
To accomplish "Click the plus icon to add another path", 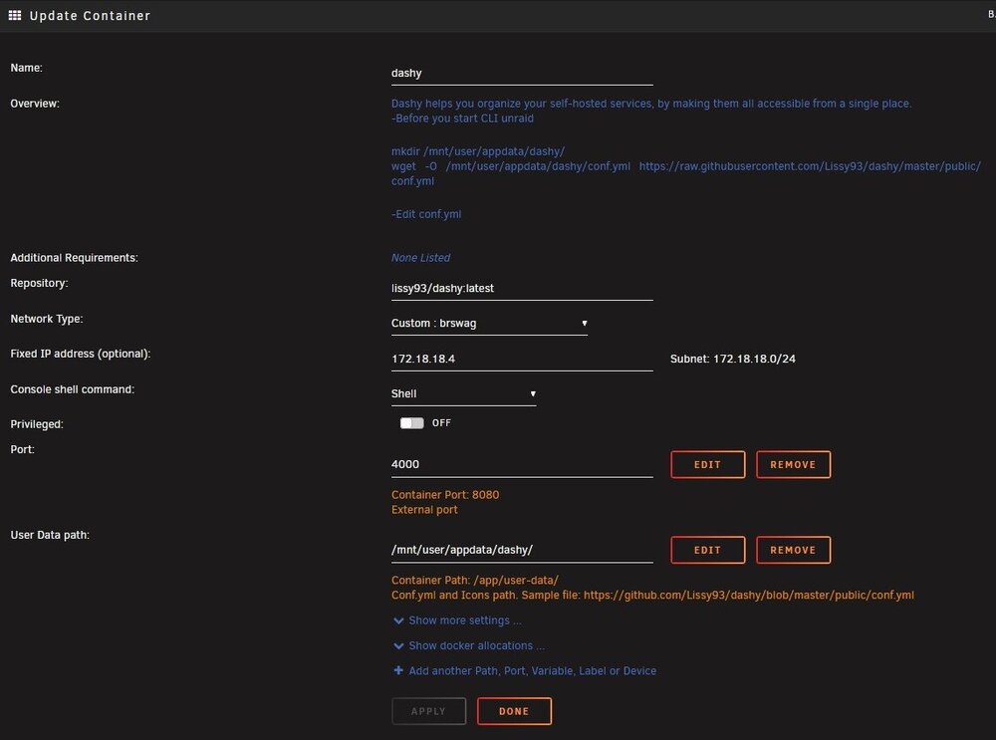I will tap(398, 670).
